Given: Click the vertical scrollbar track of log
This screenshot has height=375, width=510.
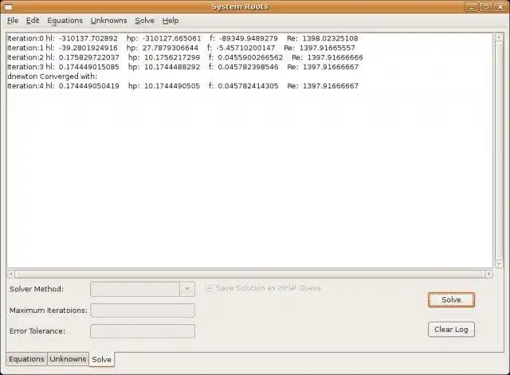Looking at the screenshot, I should coord(499,150).
